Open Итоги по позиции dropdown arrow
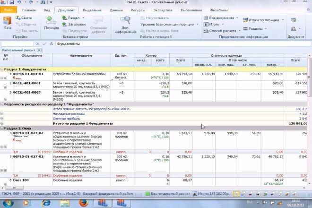This screenshot has width=312, height=208. pyautogui.click(x=283, y=20)
